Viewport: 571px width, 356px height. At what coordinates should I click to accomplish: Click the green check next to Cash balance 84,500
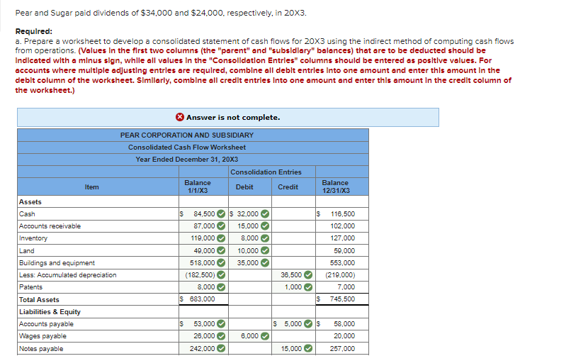coord(221,214)
